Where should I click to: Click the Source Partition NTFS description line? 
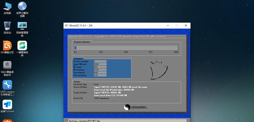click(120, 87)
